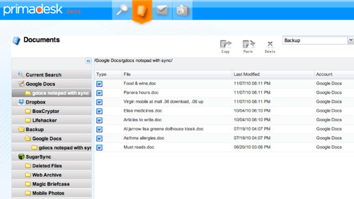354x199 pixels.
Task: Open the search magnifier tab
Action: coord(122,10)
